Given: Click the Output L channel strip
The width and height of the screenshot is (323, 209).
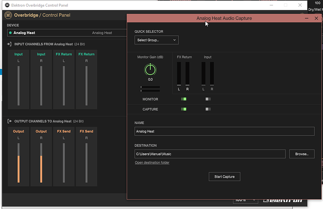Looking at the screenshot, I should pos(19,157).
